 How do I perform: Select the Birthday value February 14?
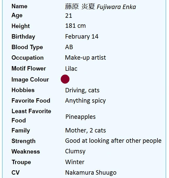pyautogui.click(x=82, y=37)
